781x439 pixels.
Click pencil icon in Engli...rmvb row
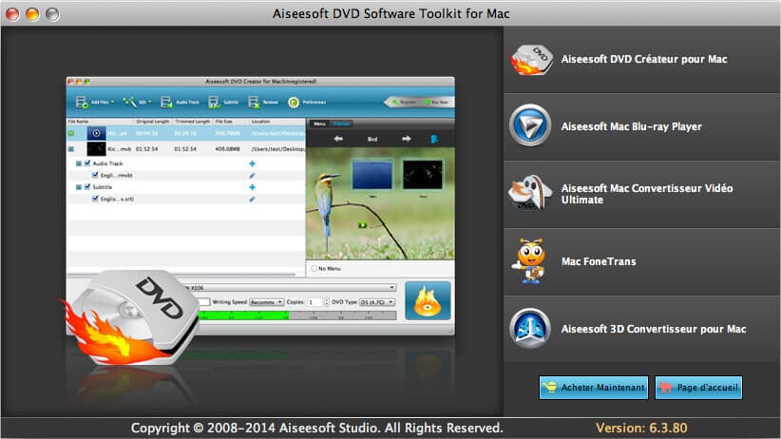point(252,176)
